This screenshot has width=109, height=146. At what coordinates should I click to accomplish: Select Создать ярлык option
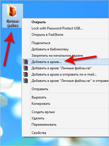click(43, 112)
